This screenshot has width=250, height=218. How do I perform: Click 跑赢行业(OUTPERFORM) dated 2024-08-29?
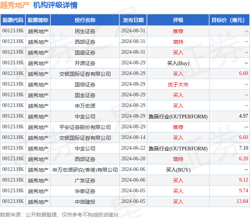[x=178, y=117]
